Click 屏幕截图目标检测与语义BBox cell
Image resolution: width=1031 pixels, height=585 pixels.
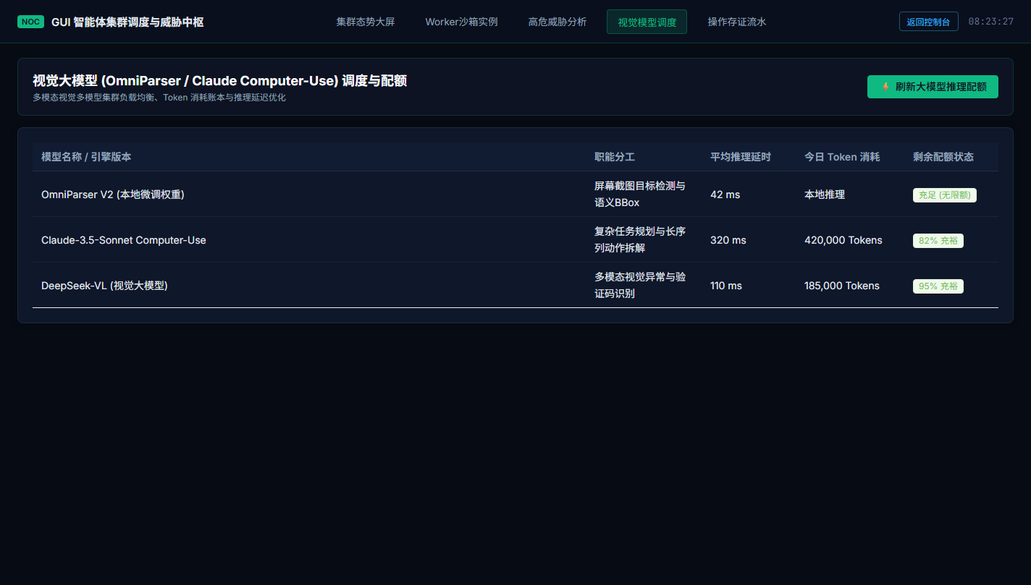(x=640, y=195)
